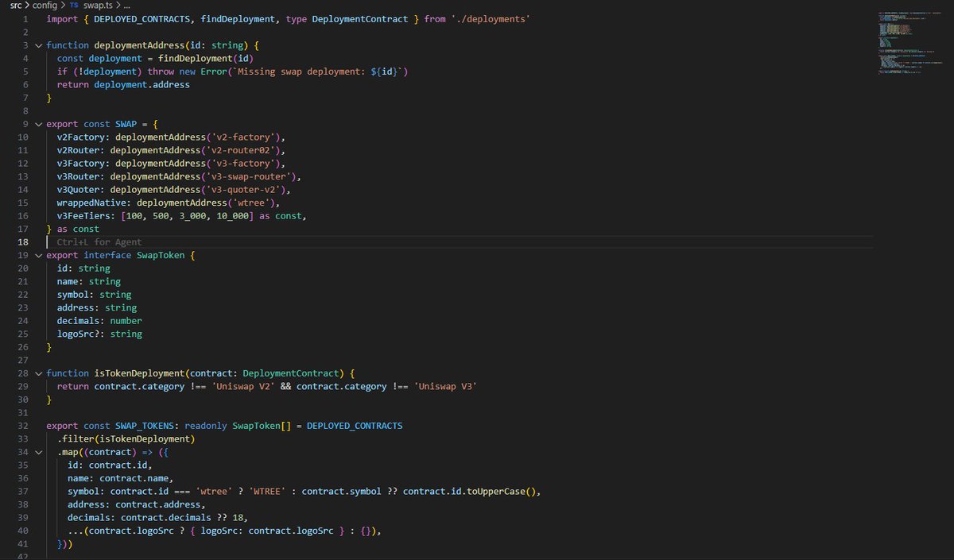This screenshot has height=560, width=954.
Task: Click the './deployments' import path string
Action: tap(492, 19)
